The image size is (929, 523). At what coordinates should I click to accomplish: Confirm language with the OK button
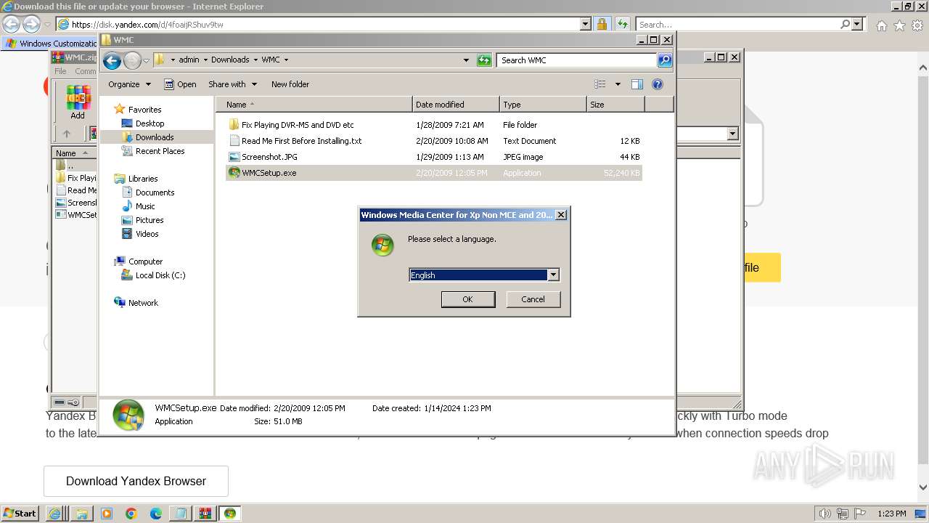click(468, 299)
